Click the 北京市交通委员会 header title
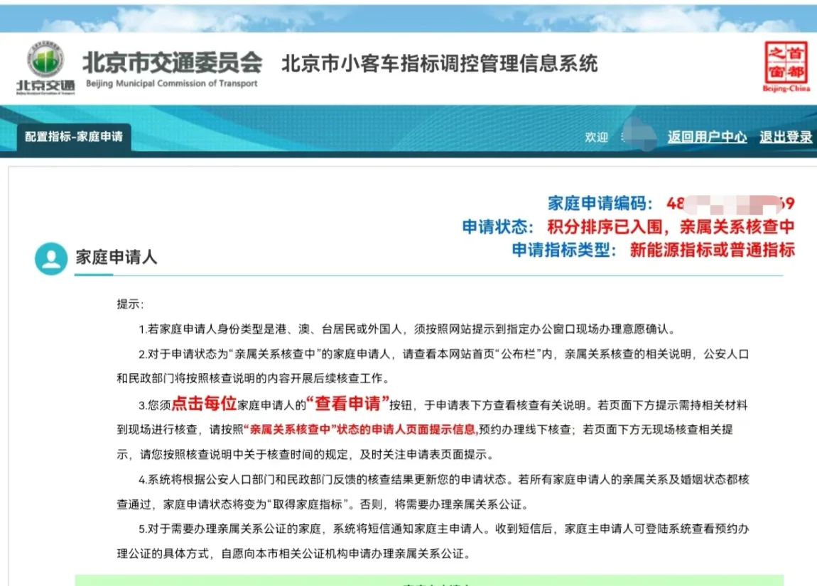 [173, 62]
